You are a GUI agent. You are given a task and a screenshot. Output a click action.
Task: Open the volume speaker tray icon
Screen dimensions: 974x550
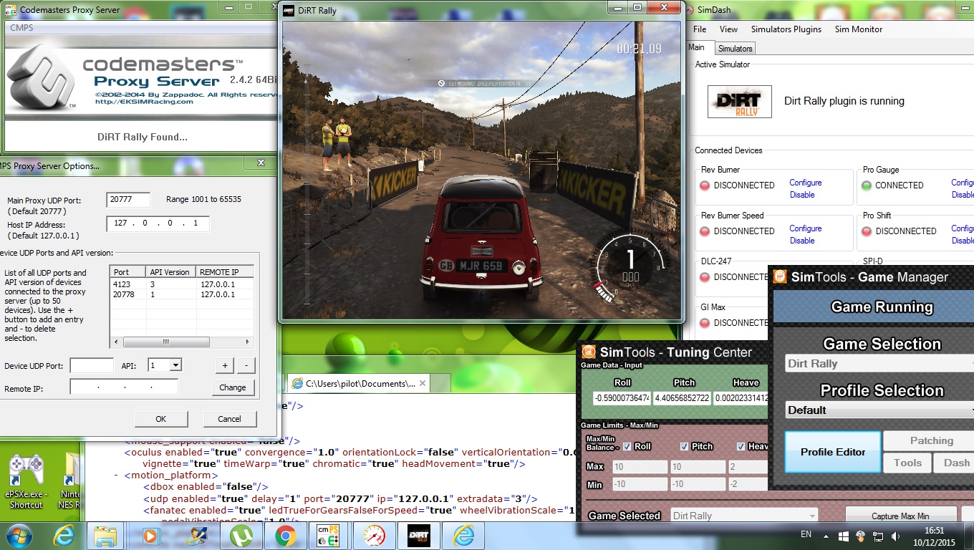click(896, 536)
